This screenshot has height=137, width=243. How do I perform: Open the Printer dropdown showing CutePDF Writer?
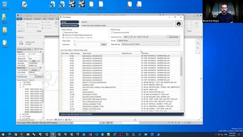(148, 41)
